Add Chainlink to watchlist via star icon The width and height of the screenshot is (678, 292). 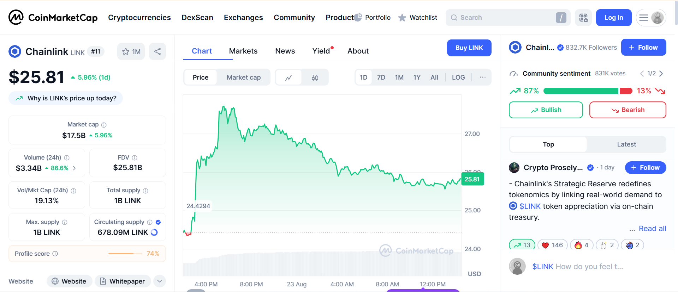(x=126, y=51)
